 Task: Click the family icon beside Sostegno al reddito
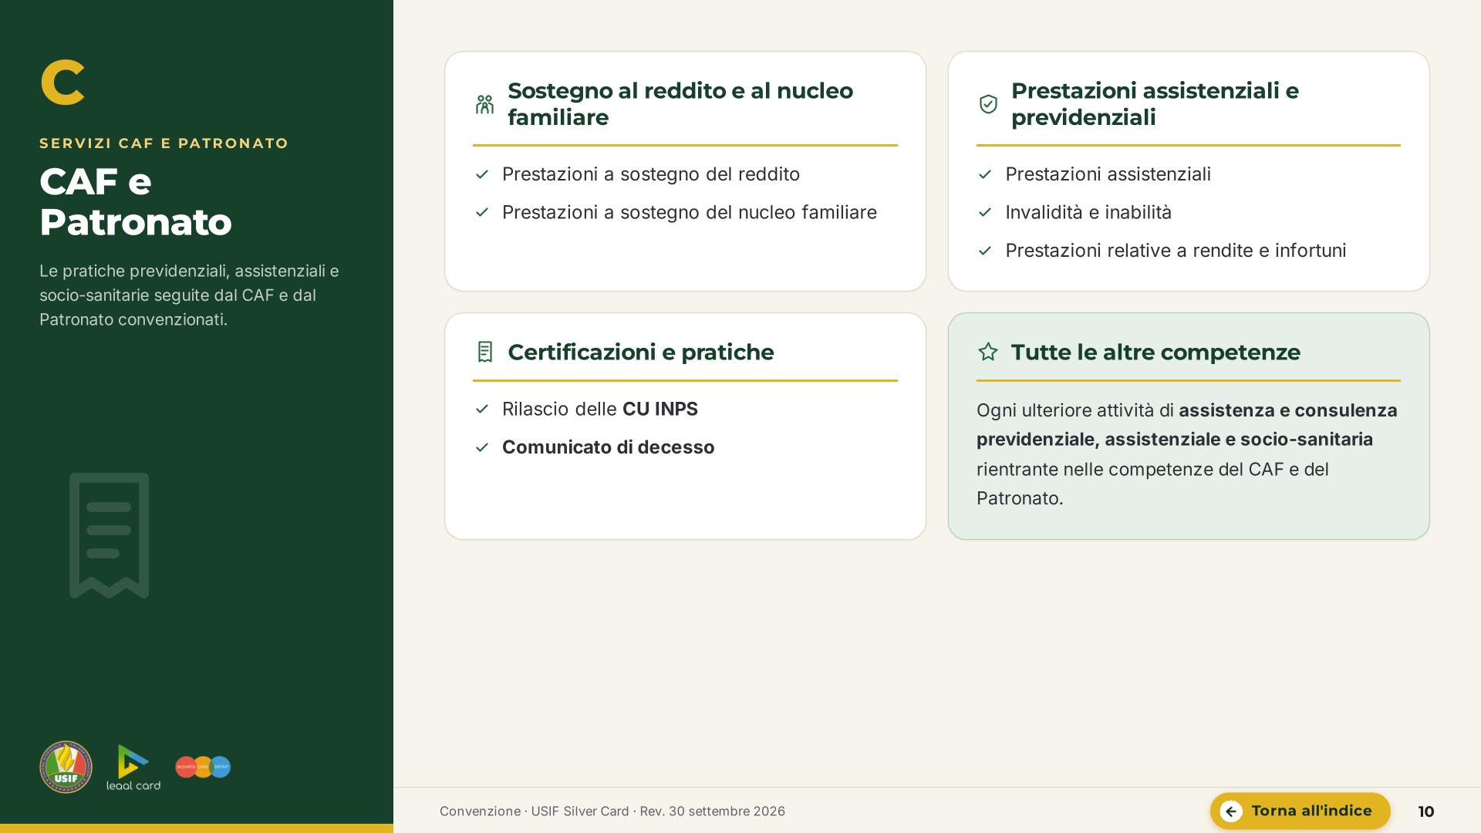484,104
